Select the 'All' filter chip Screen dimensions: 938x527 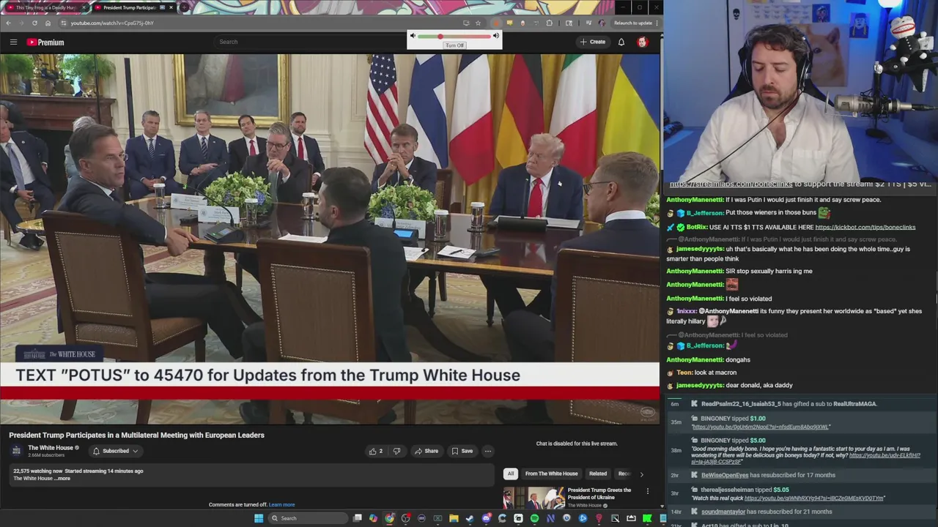[511, 474]
